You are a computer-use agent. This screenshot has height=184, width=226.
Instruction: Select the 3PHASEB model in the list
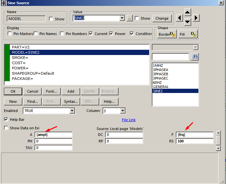(175, 74)
